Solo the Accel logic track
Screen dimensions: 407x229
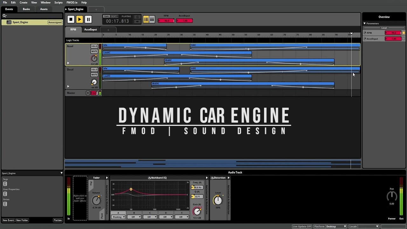(x=94, y=46)
